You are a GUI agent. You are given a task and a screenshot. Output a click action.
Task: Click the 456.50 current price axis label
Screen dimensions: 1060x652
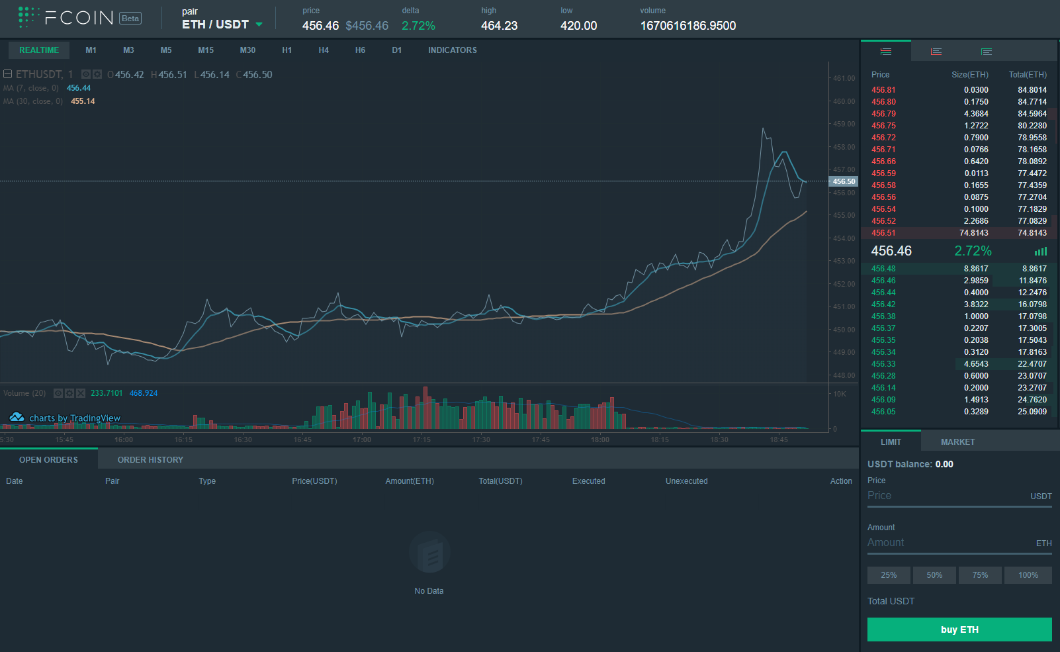tap(844, 181)
